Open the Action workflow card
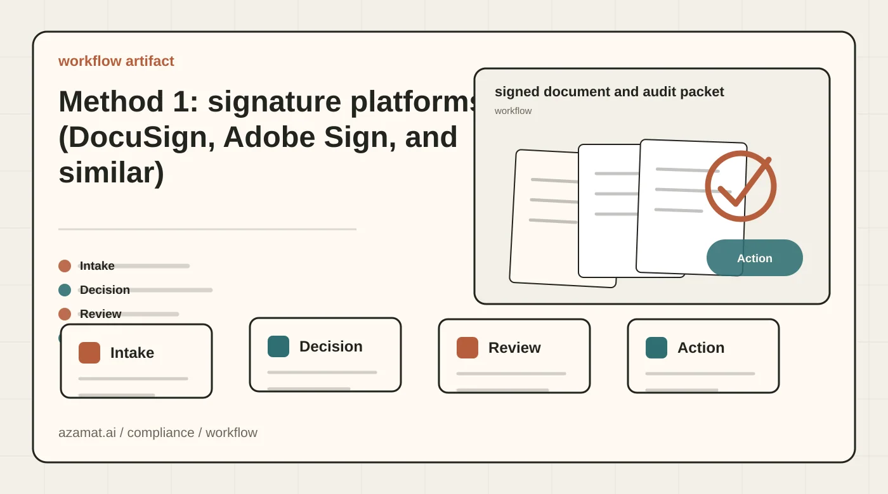888x494 pixels. [703, 356]
